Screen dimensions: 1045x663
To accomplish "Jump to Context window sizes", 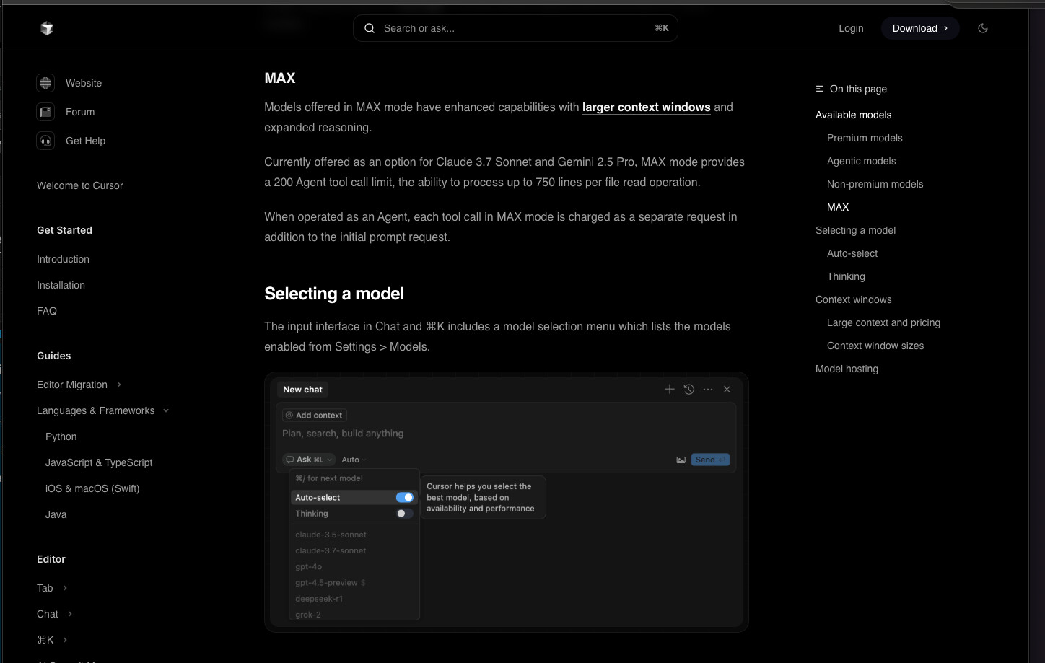I will (x=875, y=346).
